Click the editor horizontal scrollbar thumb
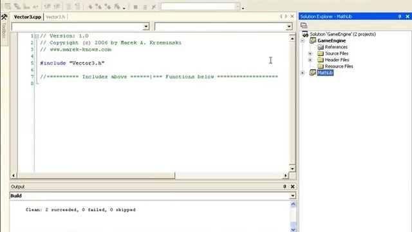Image resolution: width=412 pixels, height=232 pixels. point(96,175)
